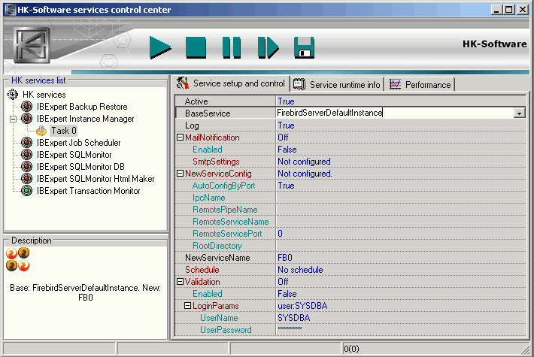
Task: Click the Resume service icon
Action: (x=268, y=47)
